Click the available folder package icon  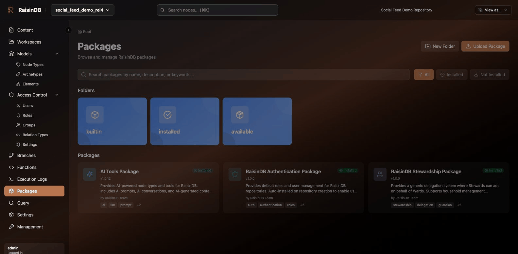click(240, 115)
